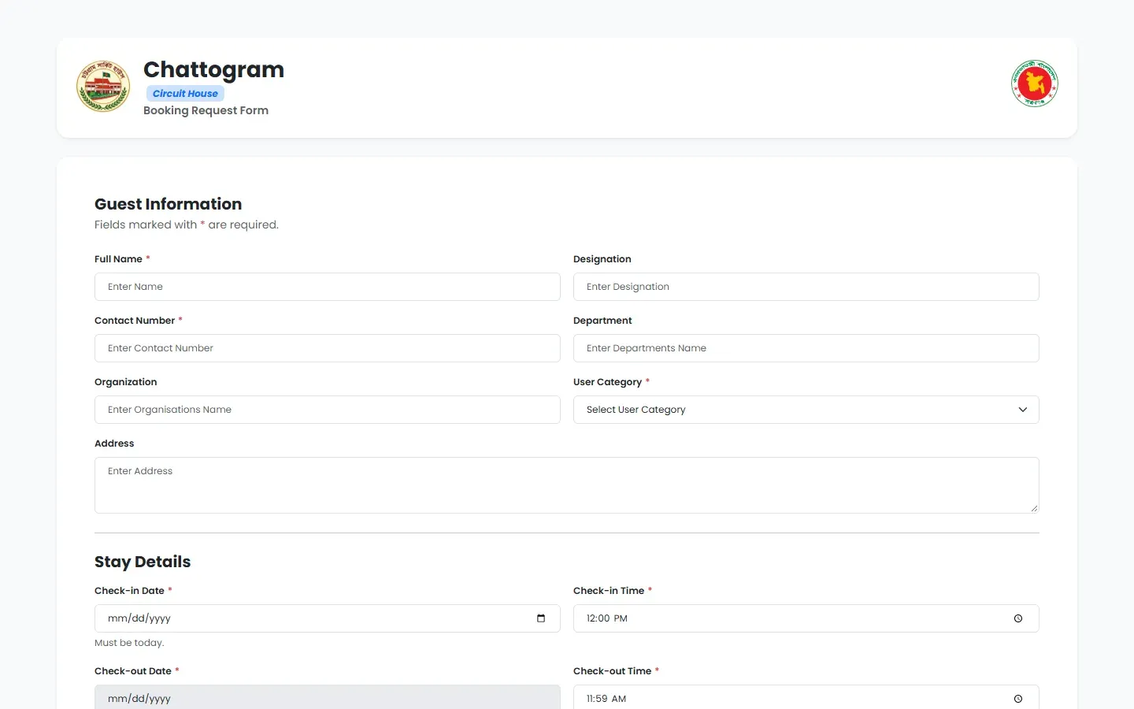Click the Check-in Date mm/dd/yyyy field
The height and width of the screenshot is (709, 1134).
[327, 618]
